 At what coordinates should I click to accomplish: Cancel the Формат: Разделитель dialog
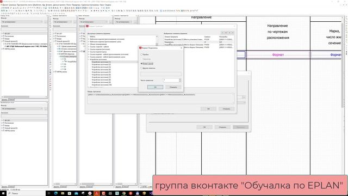(173, 87)
